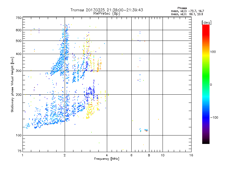Click the small echo cluster near 8 MHz, 110 km
The height and width of the screenshot is (169, 225).
(x=146, y=130)
